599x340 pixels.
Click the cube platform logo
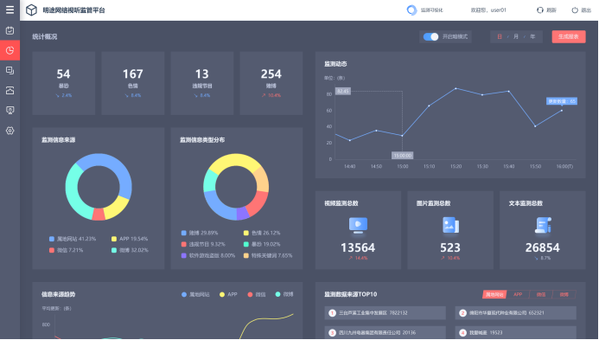(x=31, y=10)
